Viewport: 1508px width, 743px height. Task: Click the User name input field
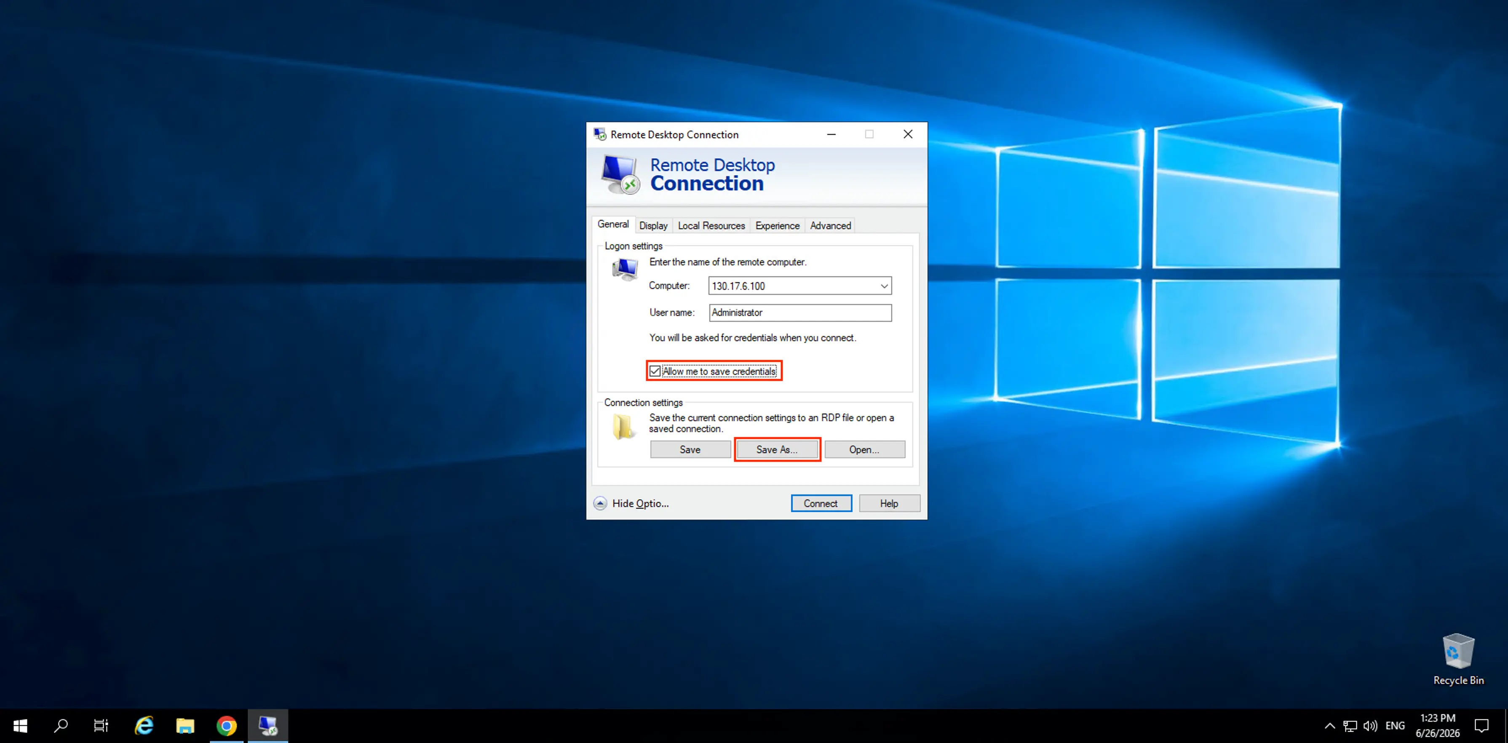[x=800, y=313]
